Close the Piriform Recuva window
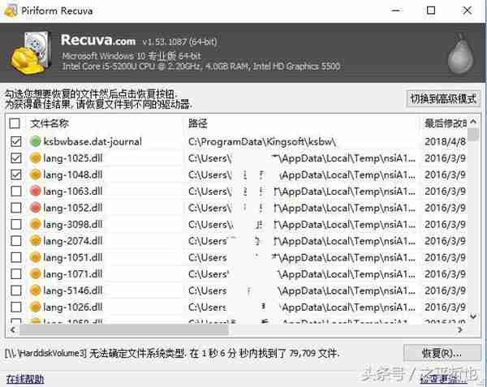The height and width of the screenshot is (387, 487). 467,11
